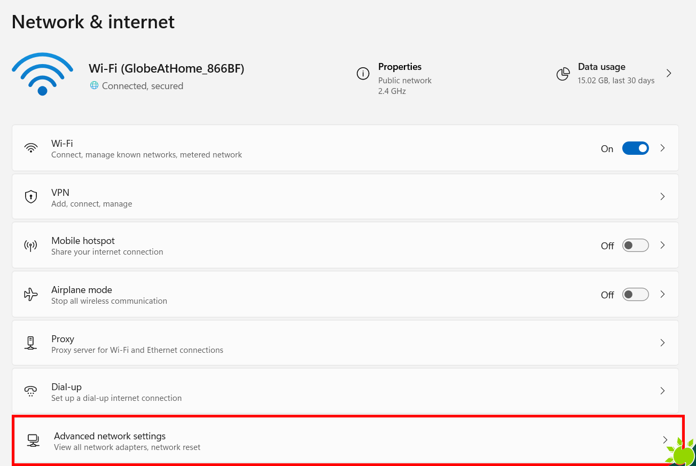The width and height of the screenshot is (696, 466).
Task: Turn off the Wi-Fi toggle
Action: click(x=636, y=148)
